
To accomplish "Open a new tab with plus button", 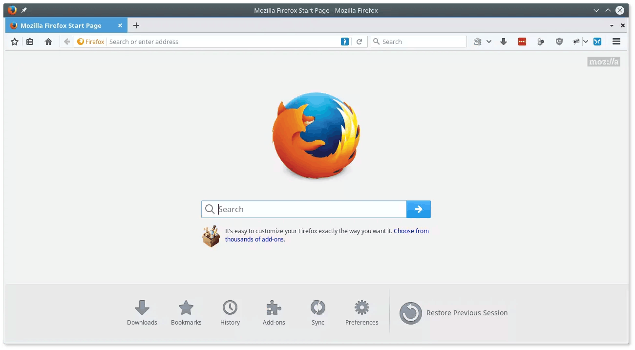I will pos(136,25).
